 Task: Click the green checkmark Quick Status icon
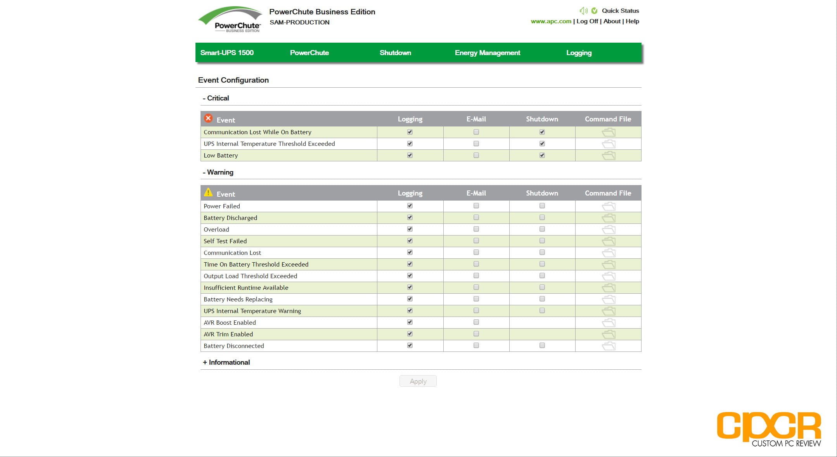[x=594, y=11]
